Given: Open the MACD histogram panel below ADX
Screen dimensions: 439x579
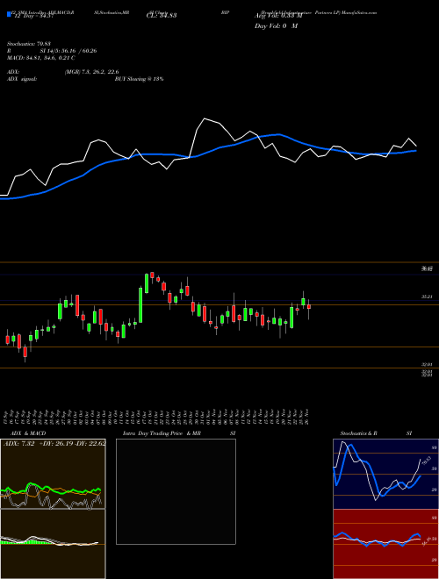Looking at the screenshot, I should point(53,544).
